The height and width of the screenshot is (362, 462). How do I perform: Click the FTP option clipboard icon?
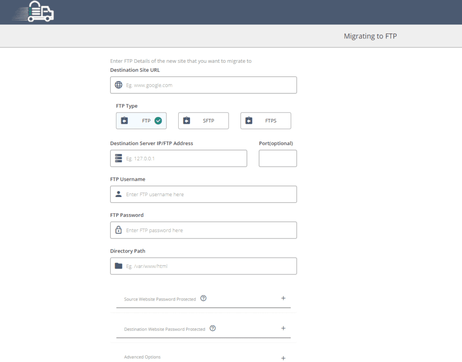pyautogui.click(x=125, y=121)
